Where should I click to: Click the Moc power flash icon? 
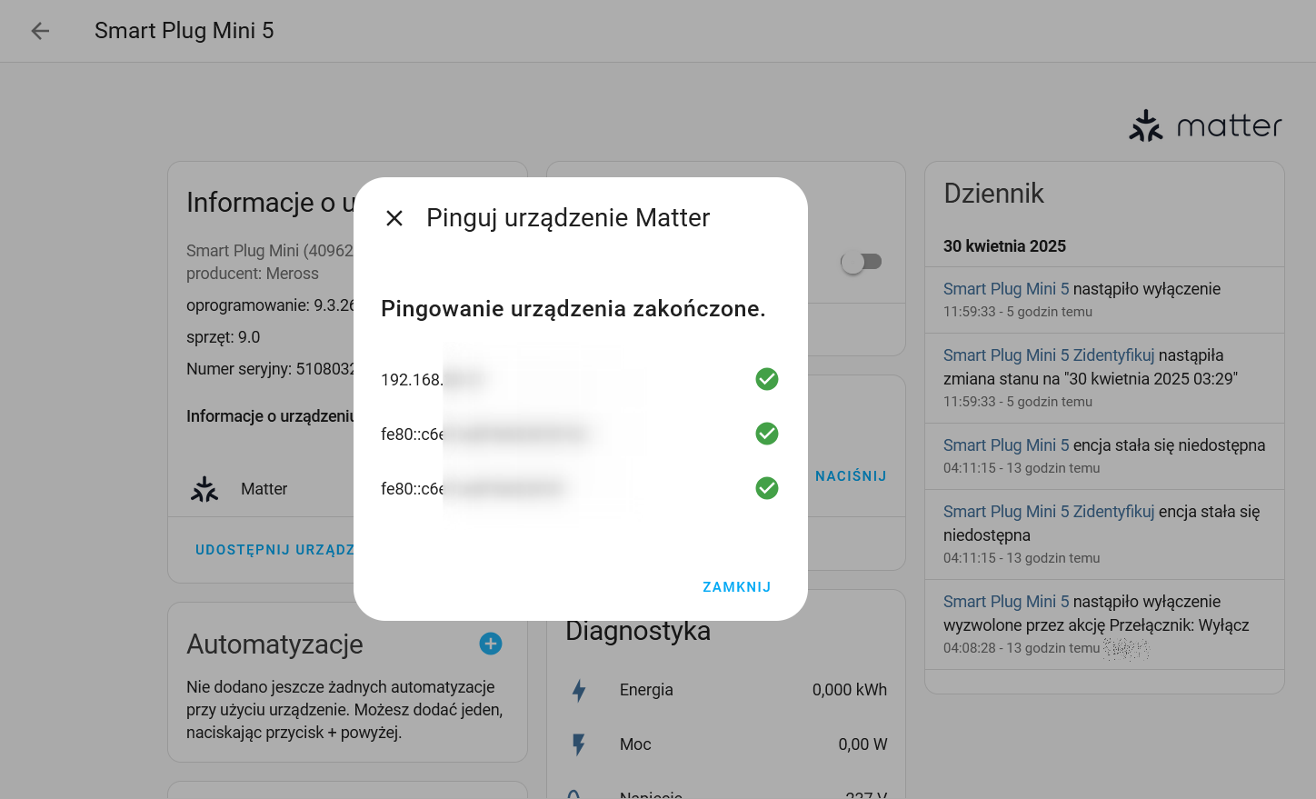(x=579, y=744)
